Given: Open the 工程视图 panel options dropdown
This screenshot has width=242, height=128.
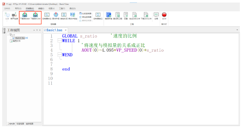Looking at the screenshot, I should (34, 30).
